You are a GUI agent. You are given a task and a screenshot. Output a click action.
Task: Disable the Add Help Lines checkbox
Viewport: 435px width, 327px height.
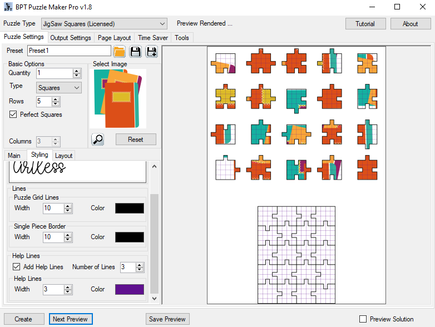[x=17, y=267]
